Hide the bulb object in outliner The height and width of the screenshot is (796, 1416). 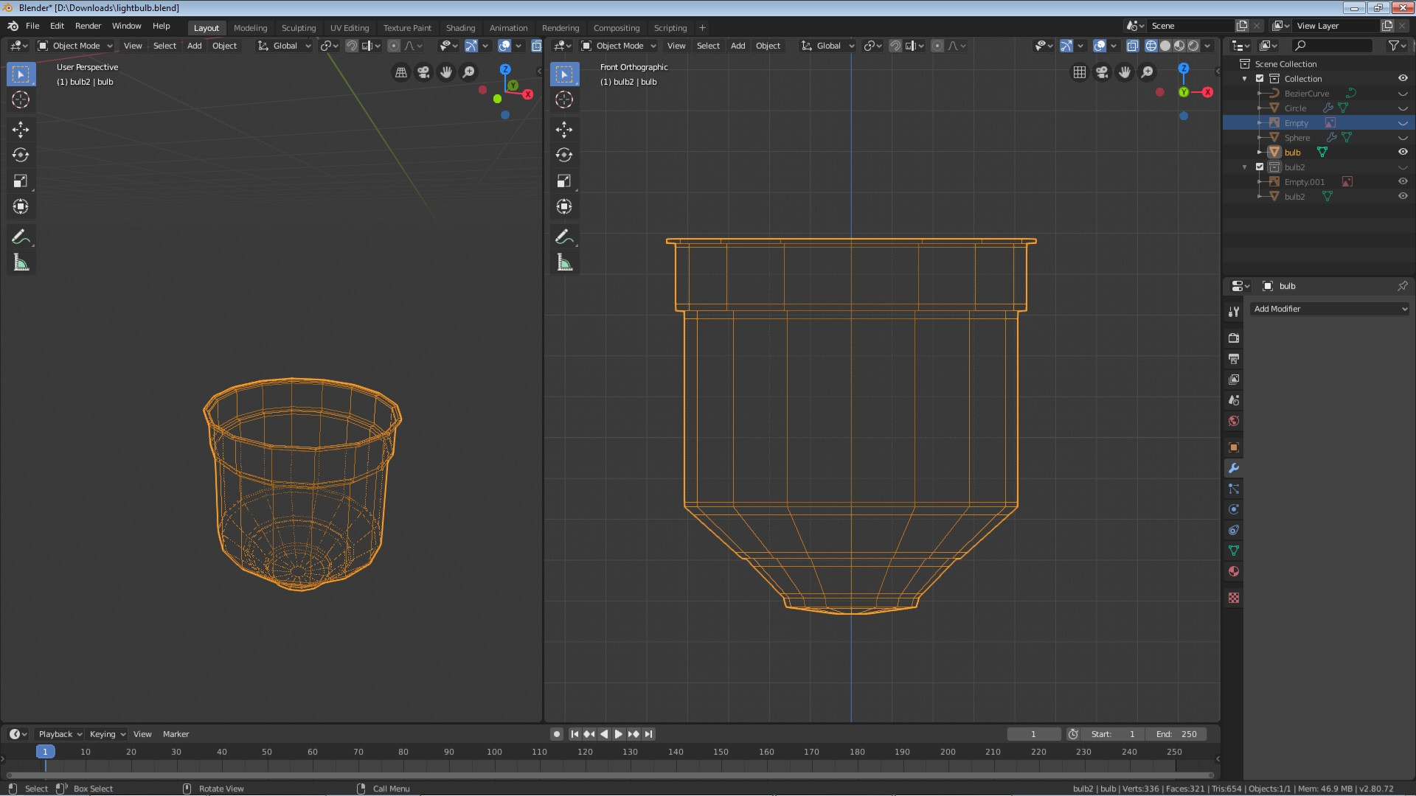click(1403, 153)
